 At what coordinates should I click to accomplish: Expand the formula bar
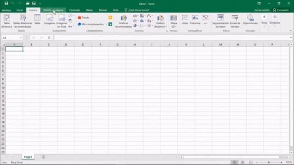click(291, 38)
